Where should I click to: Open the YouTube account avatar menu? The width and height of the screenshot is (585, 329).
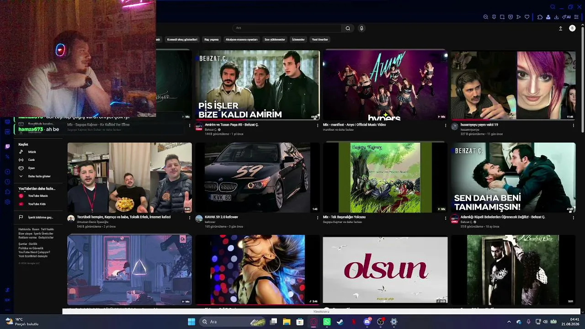(572, 28)
